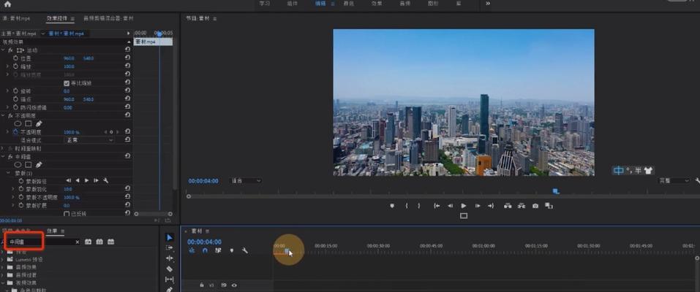This screenshot has width=700, height=292.
Task: Switch to 音频 workspace
Action: tap(405, 3)
